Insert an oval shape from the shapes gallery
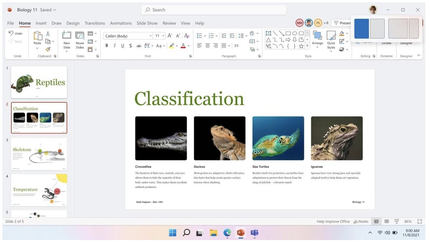 point(295,33)
